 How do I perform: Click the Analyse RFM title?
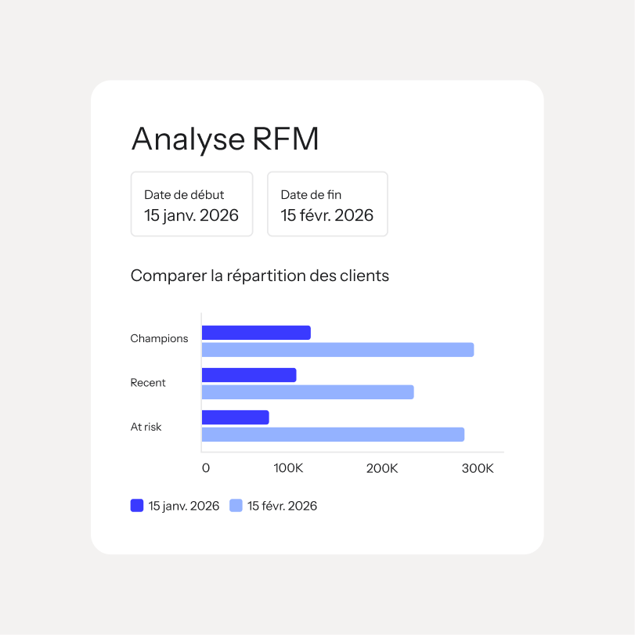(225, 139)
